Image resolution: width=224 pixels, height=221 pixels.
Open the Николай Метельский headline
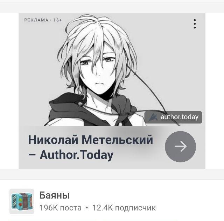tap(91, 140)
